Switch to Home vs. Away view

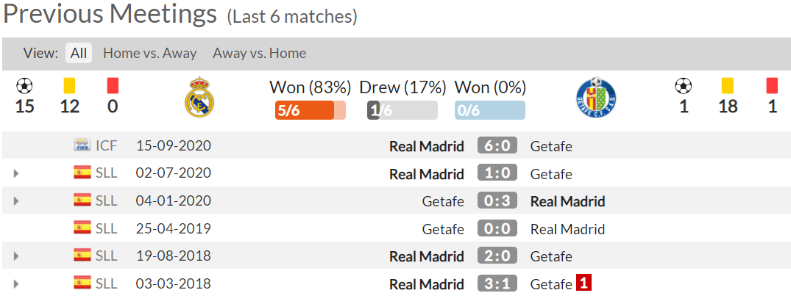150,53
